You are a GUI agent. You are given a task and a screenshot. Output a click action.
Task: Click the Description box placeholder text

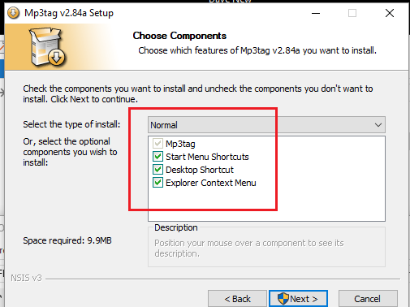pos(249,249)
